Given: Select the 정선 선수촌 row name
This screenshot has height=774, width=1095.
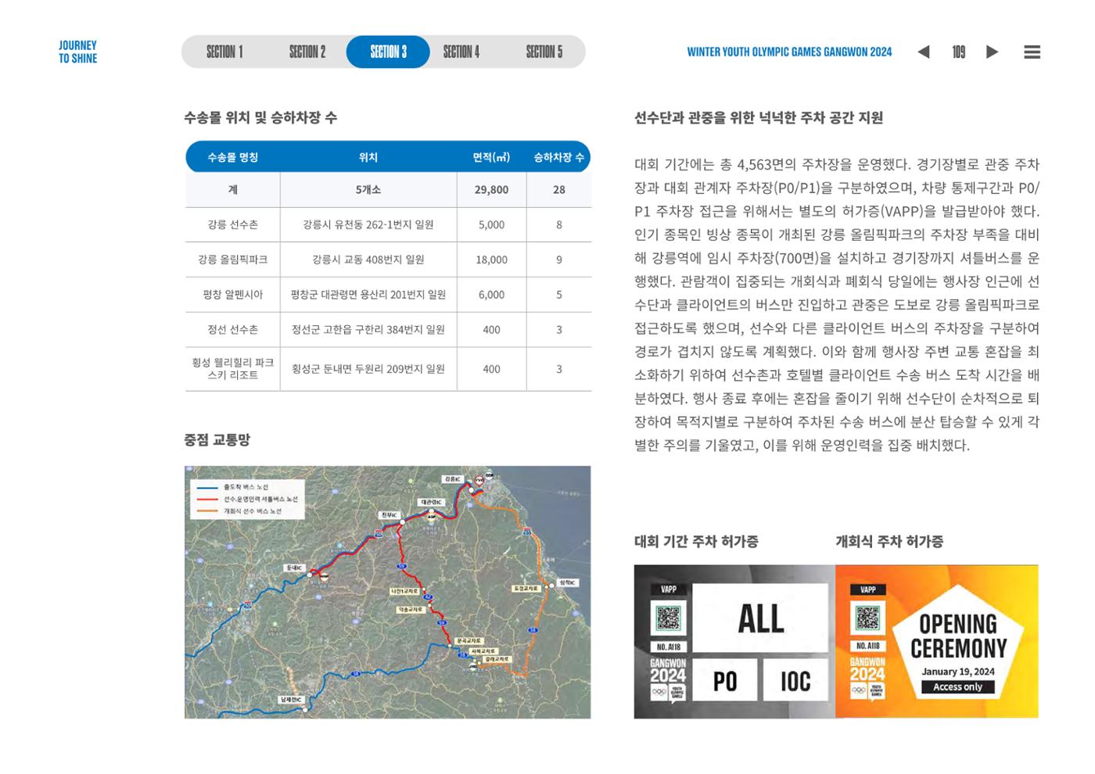Looking at the screenshot, I should click(x=232, y=330).
